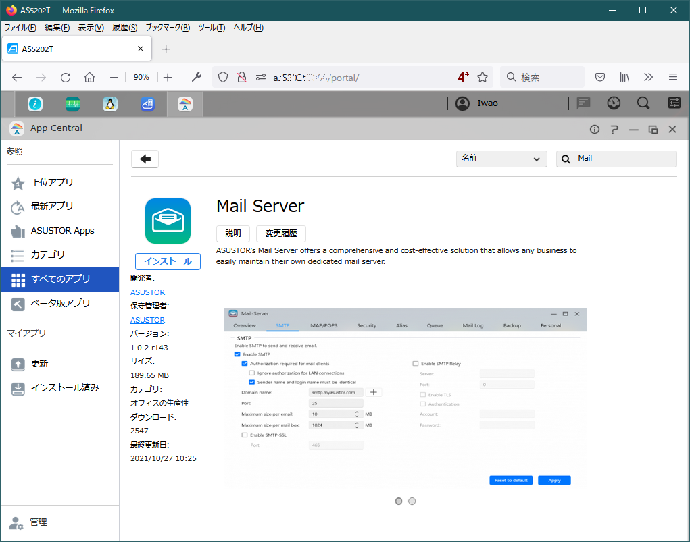Open 上位アプリ in sidebar

tap(60, 182)
